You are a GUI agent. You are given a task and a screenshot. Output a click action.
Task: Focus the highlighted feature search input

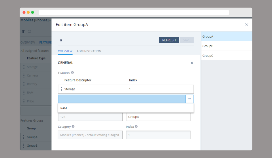(x=122, y=99)
